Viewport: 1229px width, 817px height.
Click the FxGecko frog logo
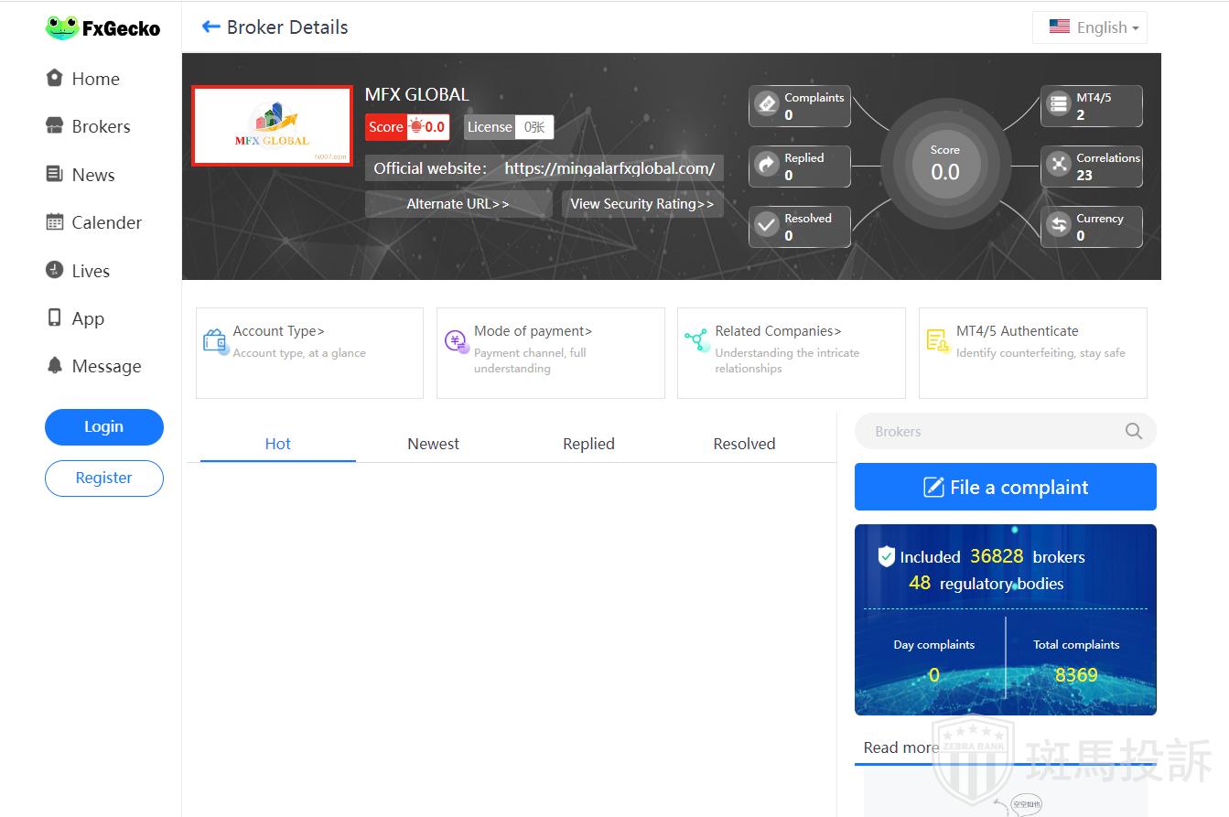(62, 28)
